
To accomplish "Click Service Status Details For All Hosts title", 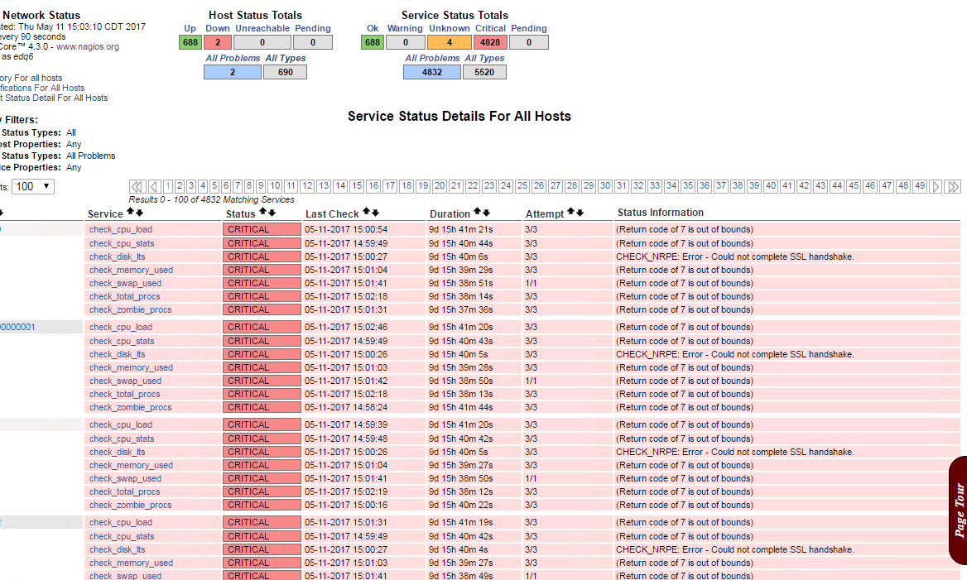I will point(459,117).
